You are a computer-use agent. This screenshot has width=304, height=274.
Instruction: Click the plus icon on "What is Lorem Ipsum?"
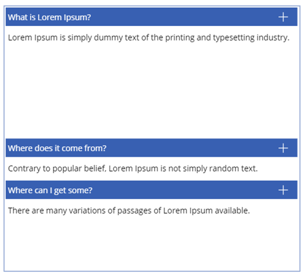click(283, 17)
